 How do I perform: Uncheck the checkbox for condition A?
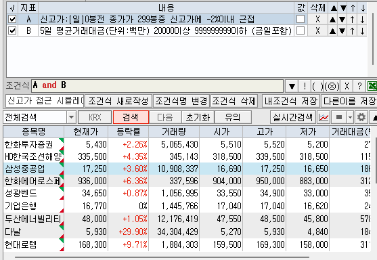click(x=12, y=19)
